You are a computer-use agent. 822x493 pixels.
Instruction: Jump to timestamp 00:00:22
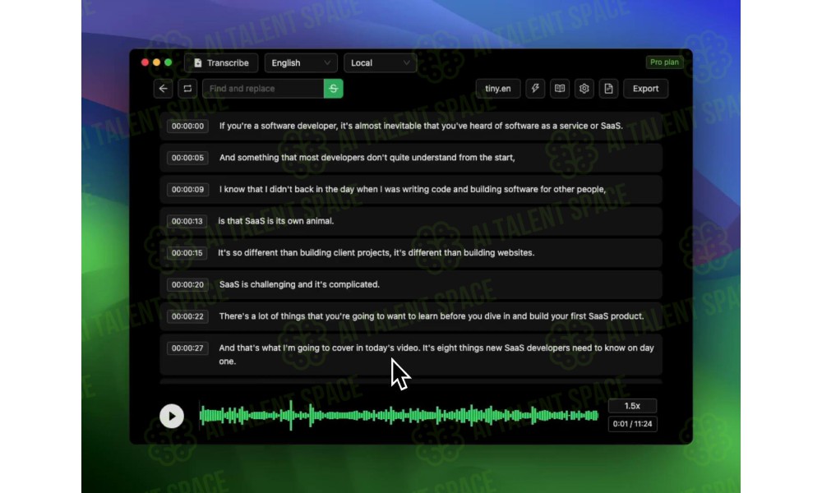coord(187,316)
